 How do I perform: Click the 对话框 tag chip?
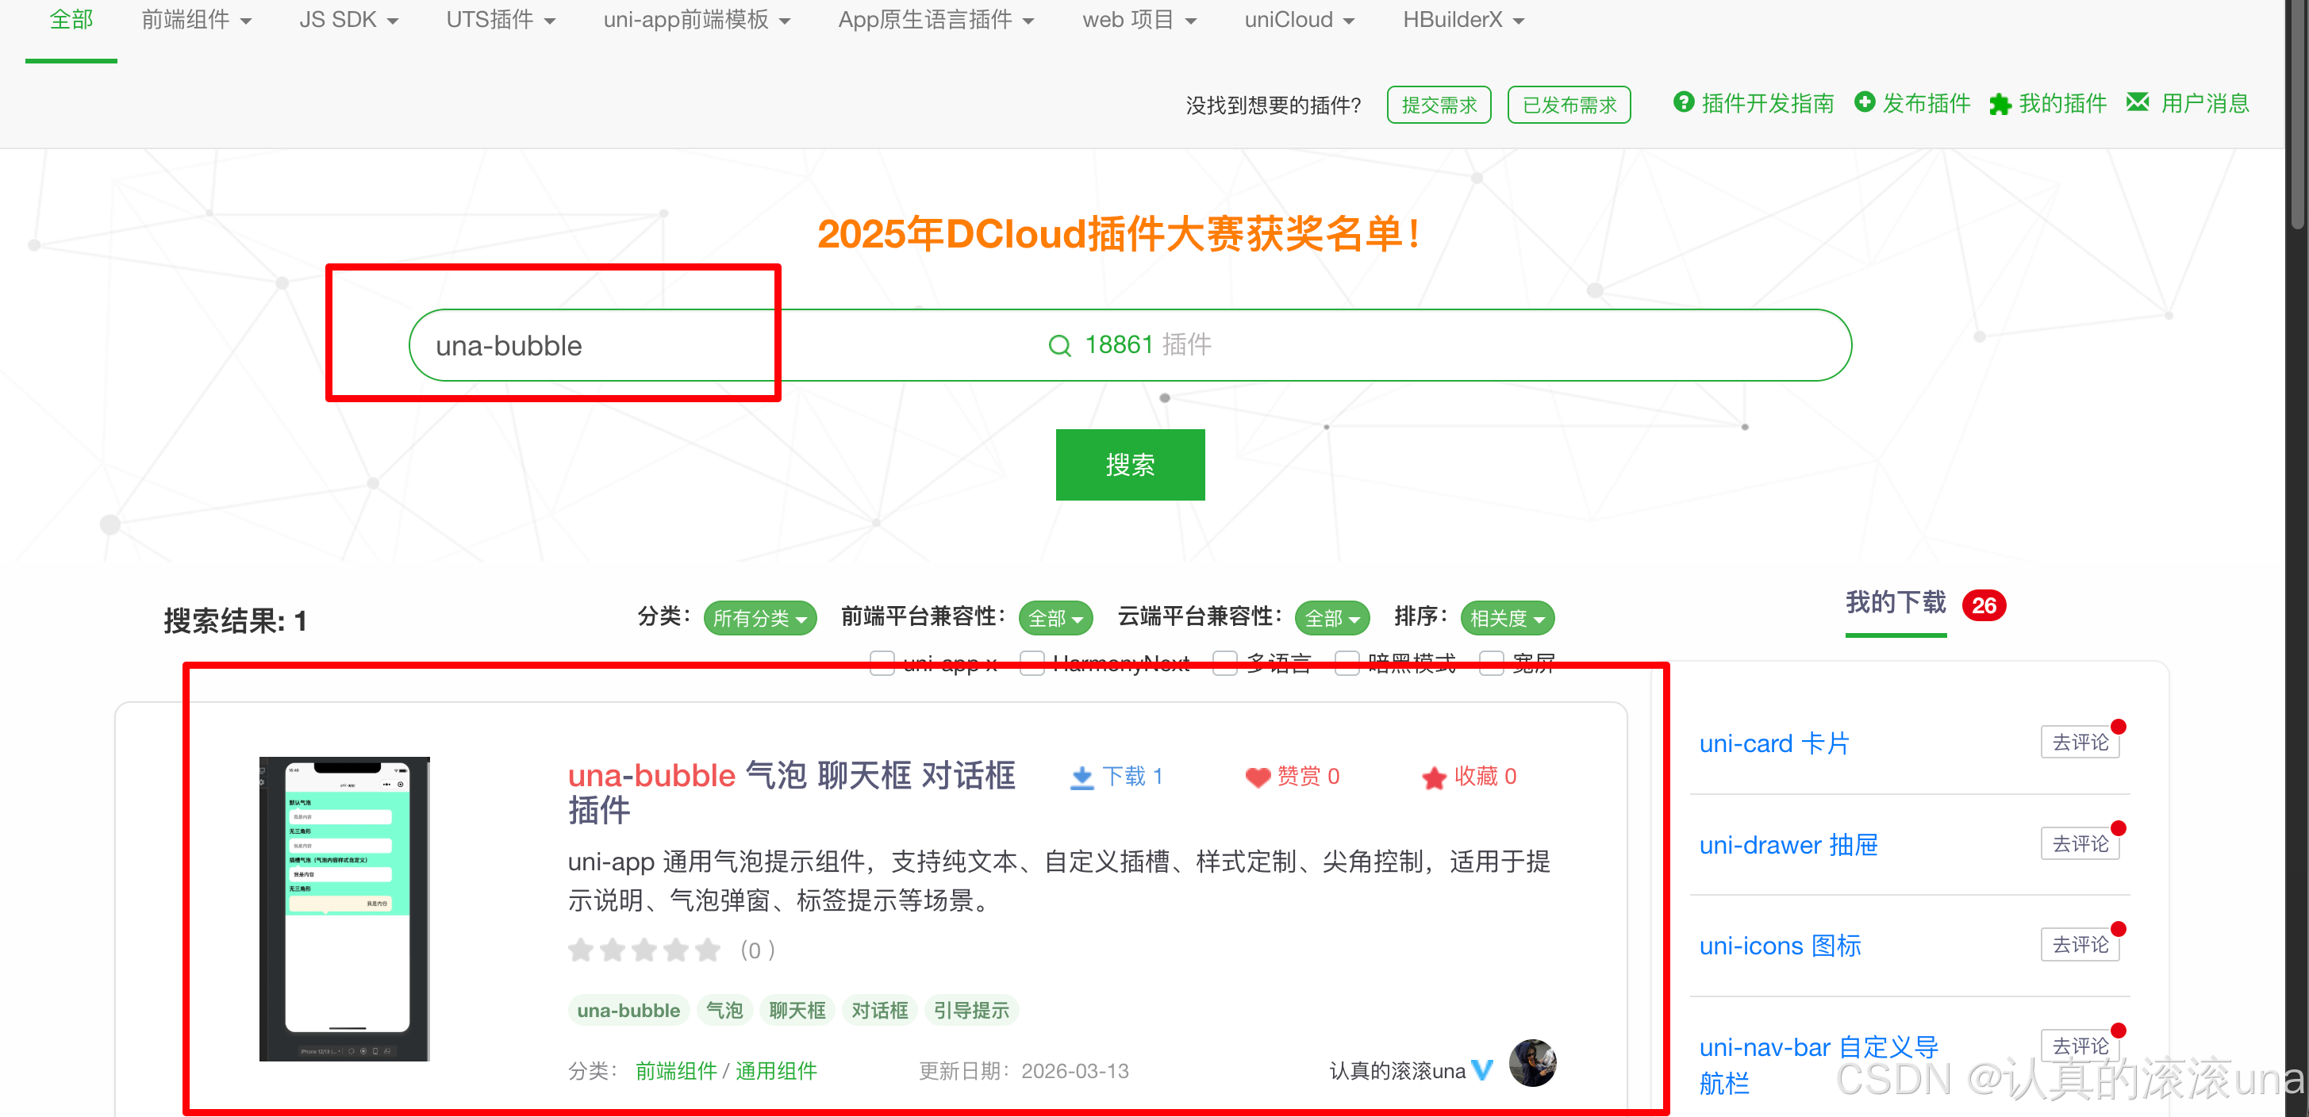[x=879, y=1011]
